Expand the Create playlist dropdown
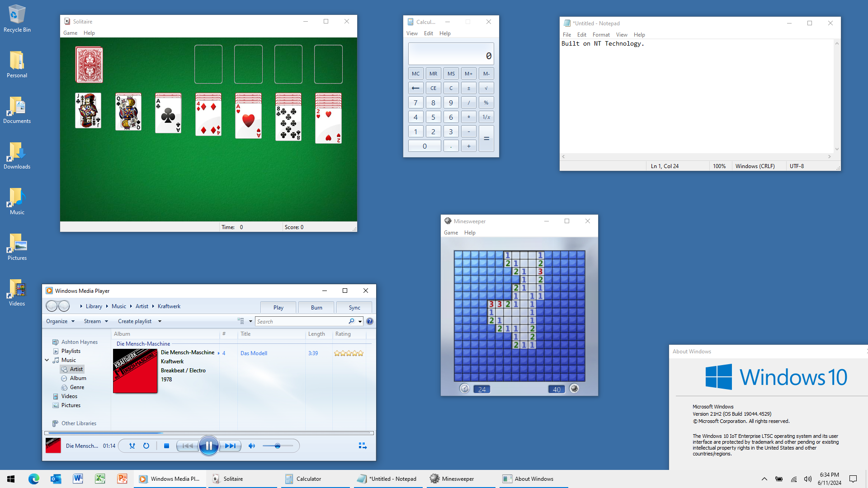Screen dimensions: 868x488 (x=160, y=321)
